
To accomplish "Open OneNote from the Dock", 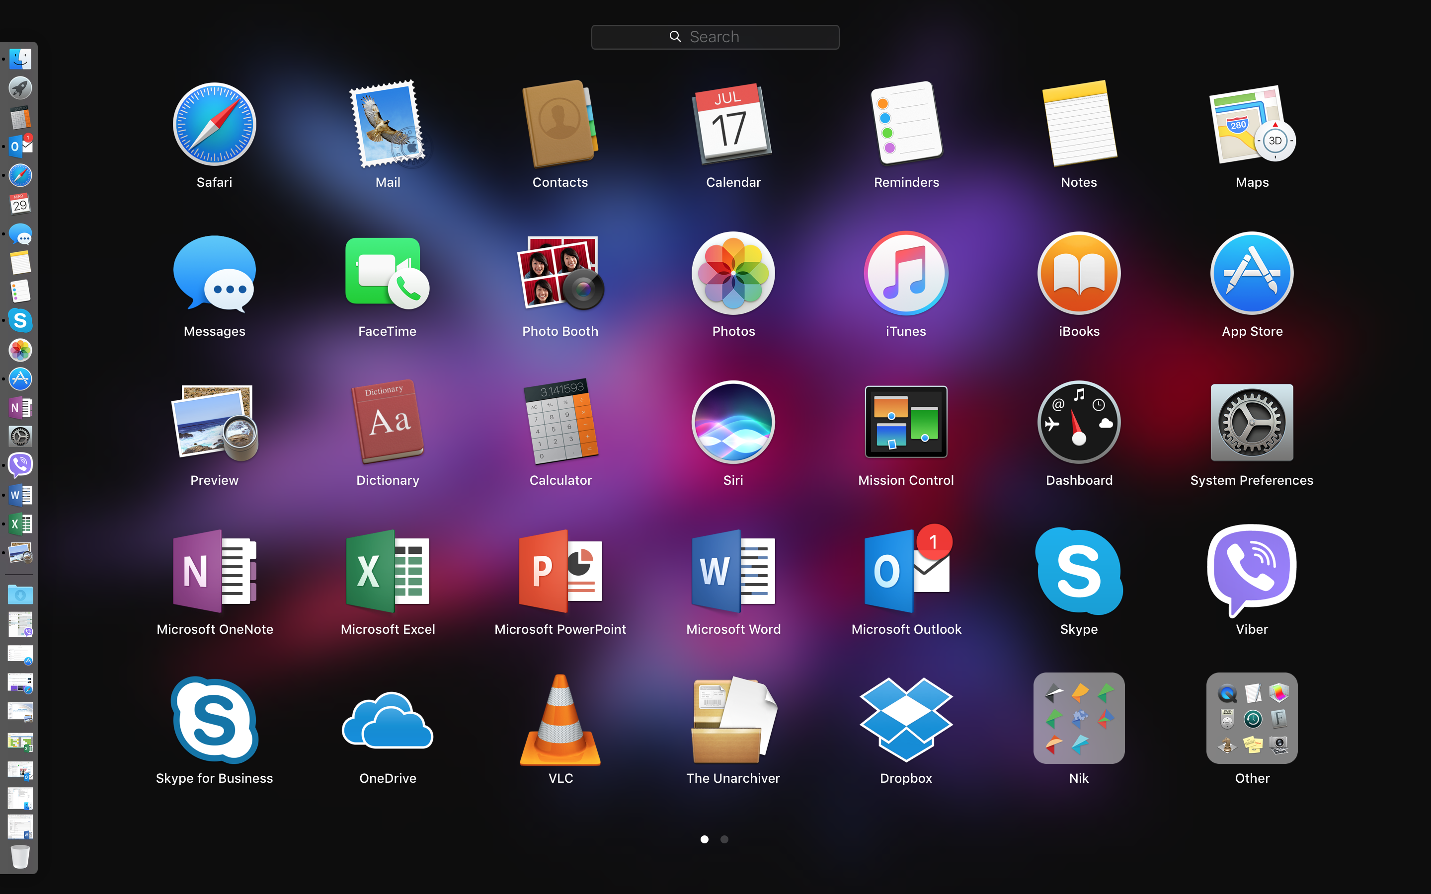I will tap(20, 407).
